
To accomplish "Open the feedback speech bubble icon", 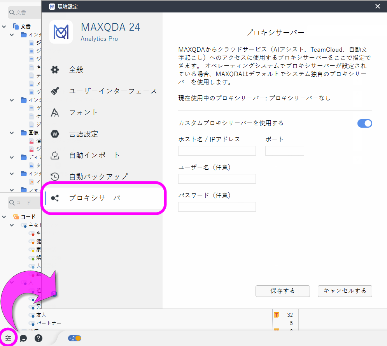I will (x=23, y=338).
